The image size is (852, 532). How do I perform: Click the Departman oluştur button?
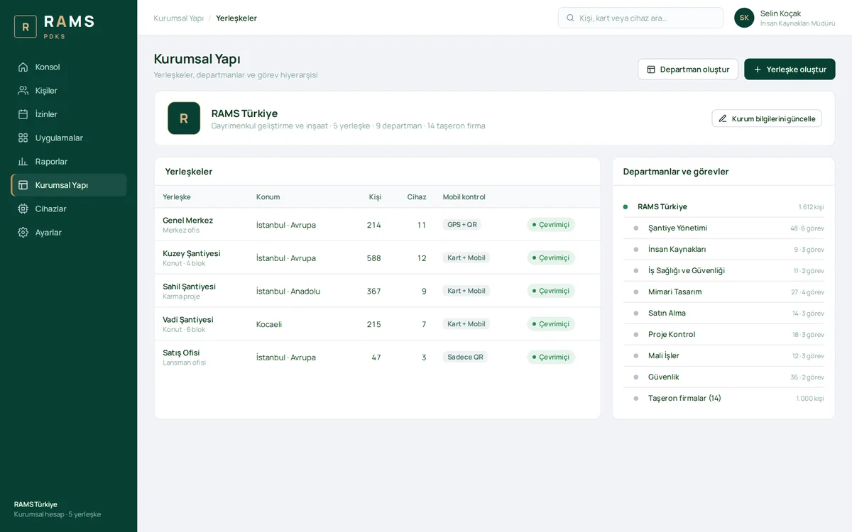(x=688, y=70)
